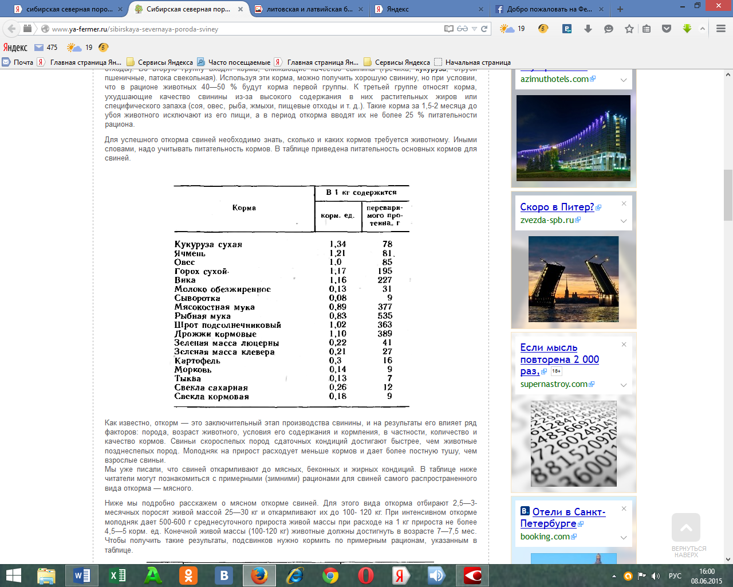Open a new tab with the plus button
Viewport: 733px width, 587px height.
click(620, 9)
